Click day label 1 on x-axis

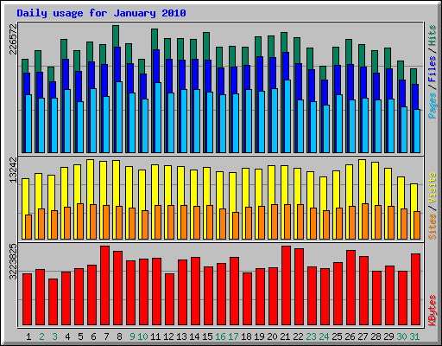coord(28,336)
